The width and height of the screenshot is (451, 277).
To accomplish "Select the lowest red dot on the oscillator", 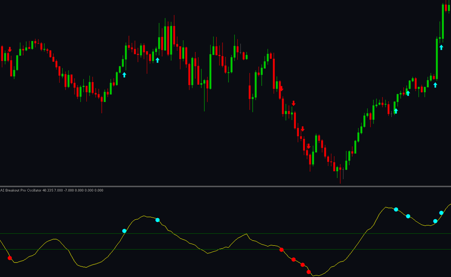I will pos(308,272).
